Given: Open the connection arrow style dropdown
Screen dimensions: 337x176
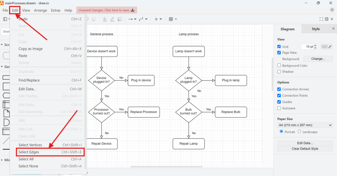Looking at the screenshot, I should click(x=132, y=19).
